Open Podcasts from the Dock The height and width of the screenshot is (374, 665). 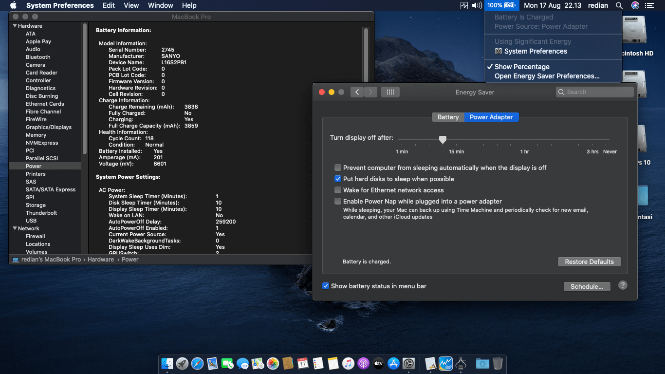(363, 363)
